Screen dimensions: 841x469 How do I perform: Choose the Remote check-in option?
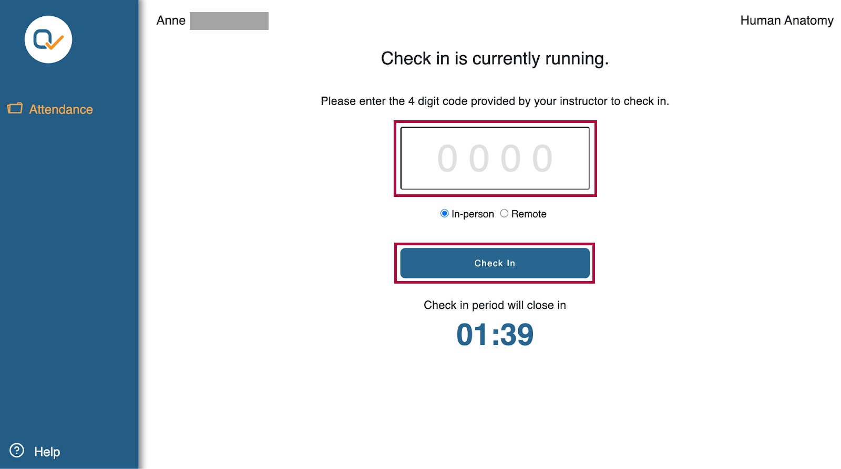coord(505,213)
